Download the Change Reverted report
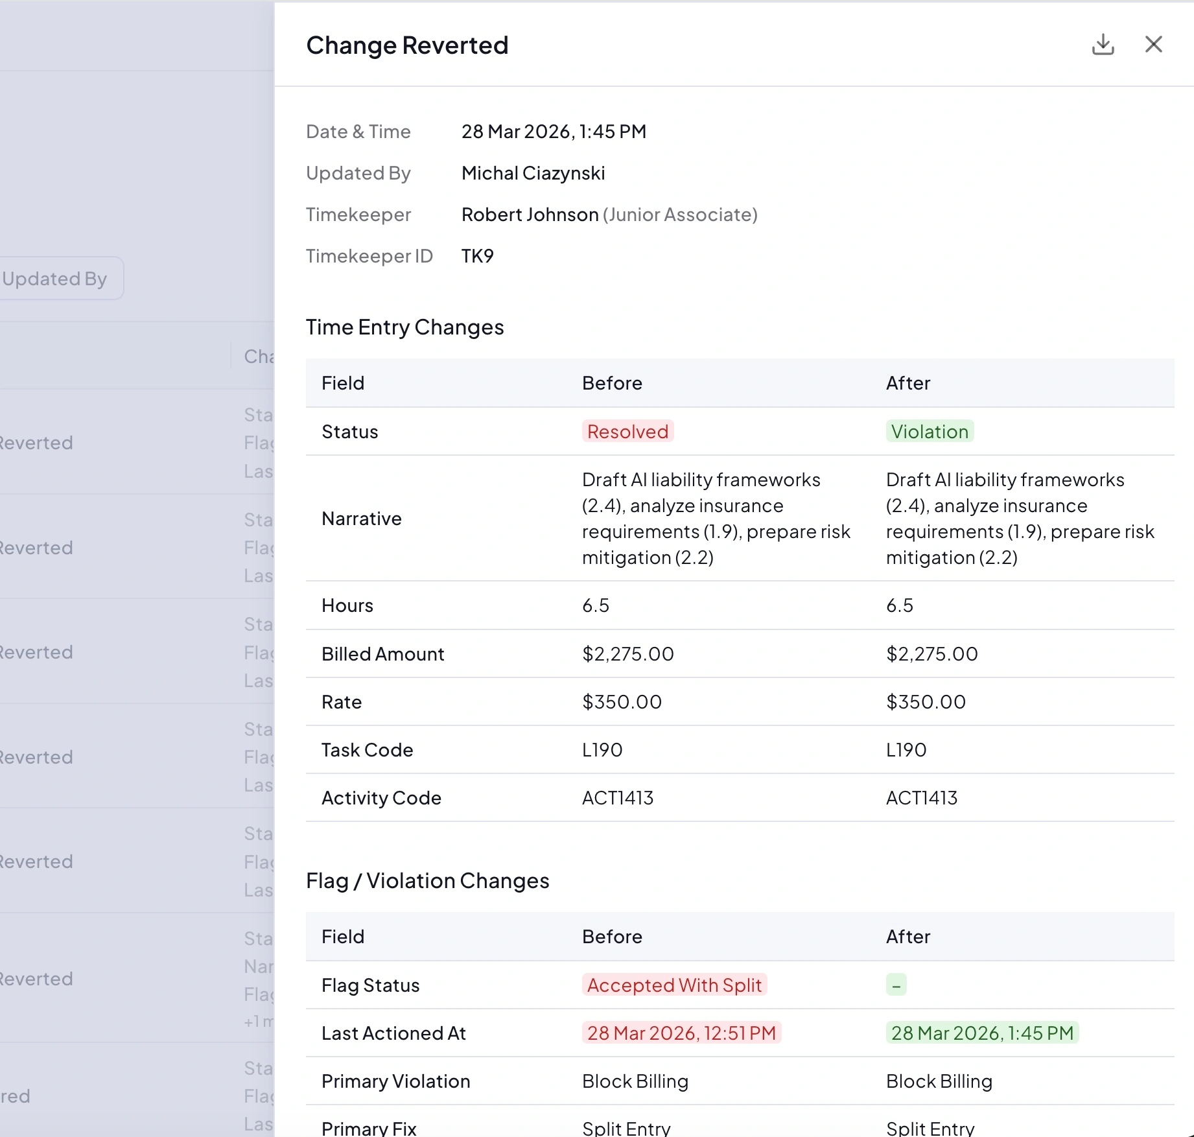 click(x=1103, y=44)
